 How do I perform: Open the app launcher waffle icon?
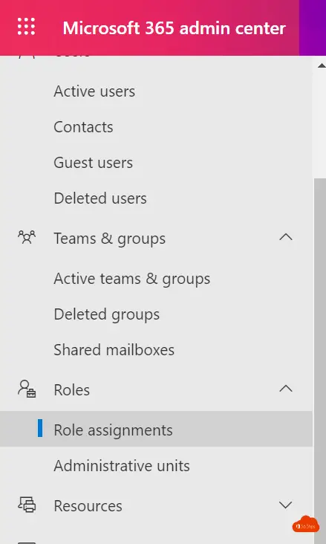pyautogui.click(x=26, y=27)
